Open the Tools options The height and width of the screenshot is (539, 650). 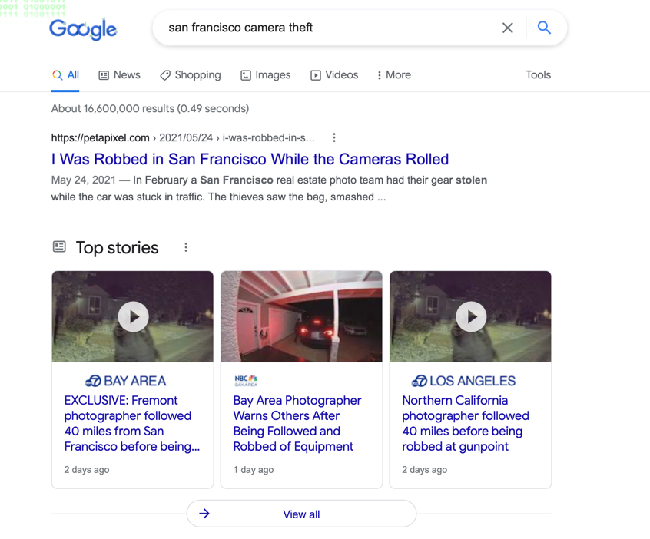(538, 75)
